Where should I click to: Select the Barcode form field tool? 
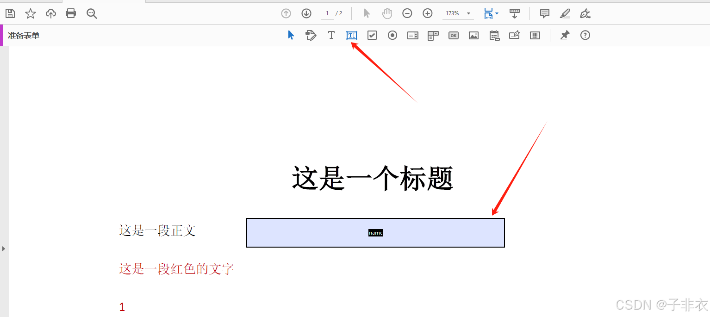pos(535,35)
